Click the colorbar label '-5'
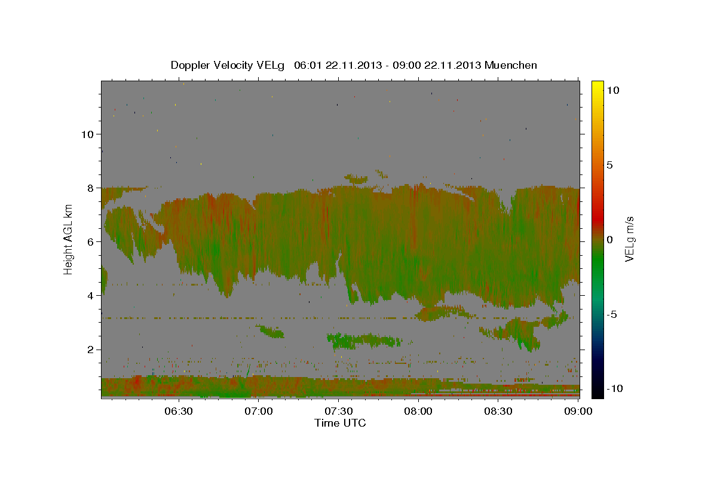Viewport: 717px width, 478px height. pos(612,314)
